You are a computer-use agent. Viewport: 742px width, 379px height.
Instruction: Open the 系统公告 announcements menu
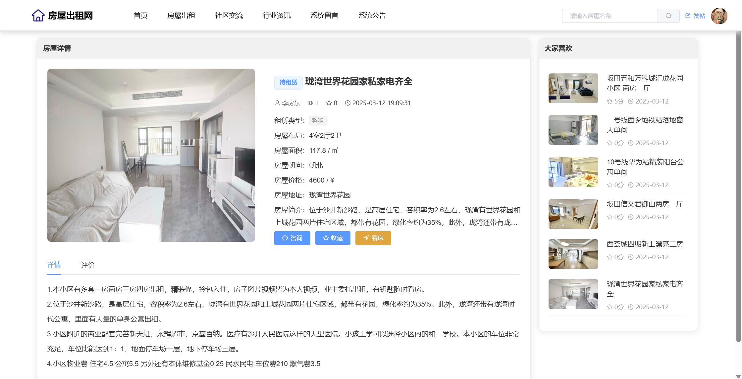372,16
